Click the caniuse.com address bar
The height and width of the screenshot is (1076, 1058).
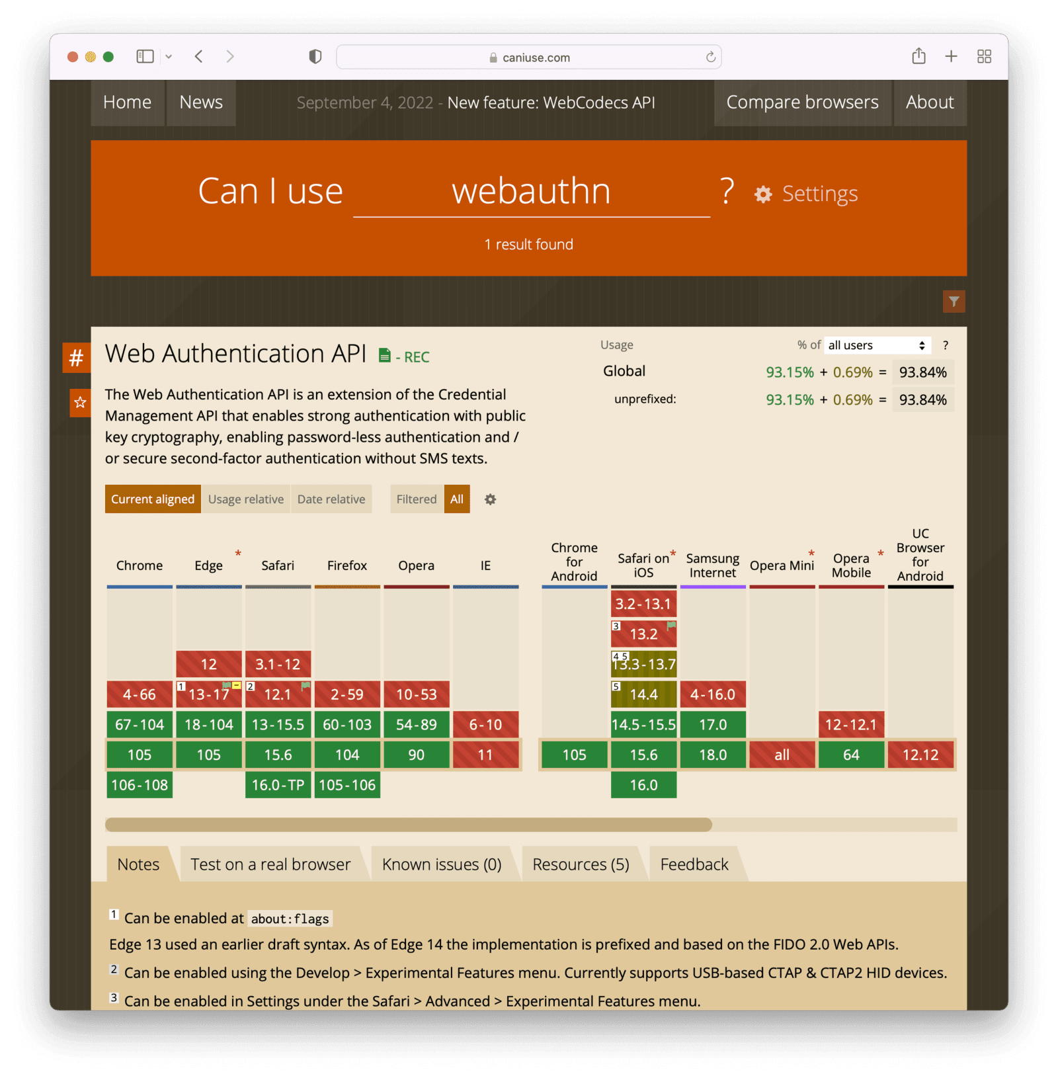pyautogui.click(x=528, y=58)
